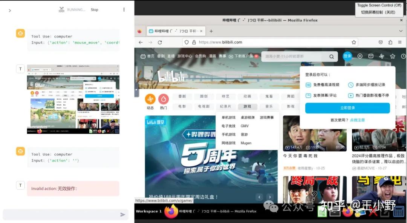Expand the left sidebar chevron

9,11
